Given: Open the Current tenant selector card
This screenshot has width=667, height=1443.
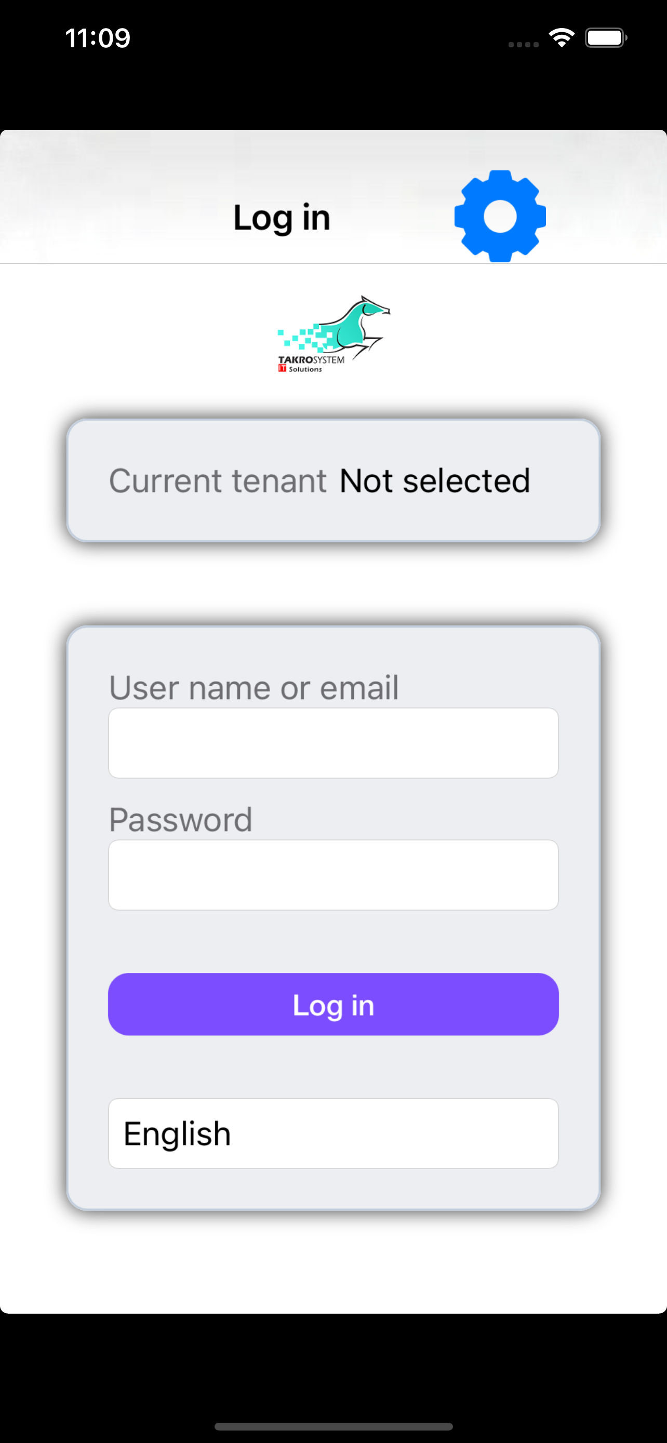Looking at the screenshot, I should click(334, 480).
